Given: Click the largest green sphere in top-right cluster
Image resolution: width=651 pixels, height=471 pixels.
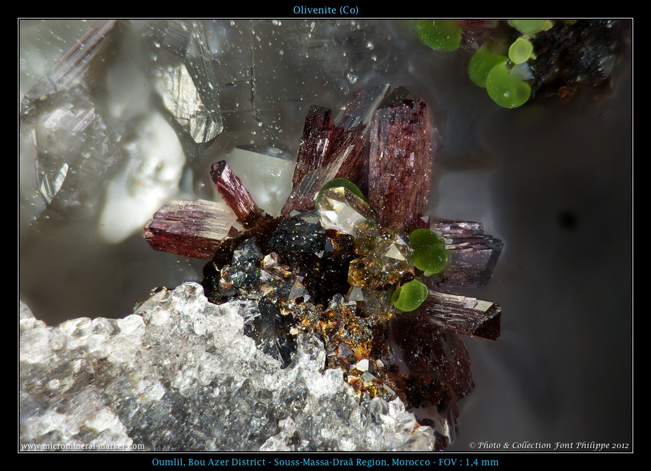Looking at the screenshot, I should (x=507, y=86).
